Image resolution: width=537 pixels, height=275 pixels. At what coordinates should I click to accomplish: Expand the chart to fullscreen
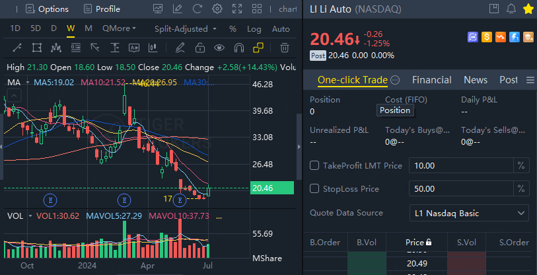click(x=237, y=9)
